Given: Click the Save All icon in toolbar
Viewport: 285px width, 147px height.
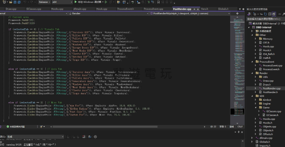Looking at the screenshot, I should tap(19, 2).
